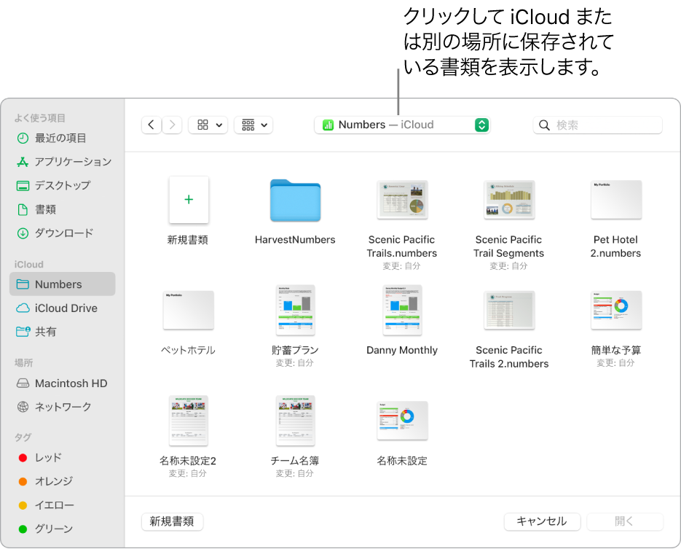The image size is (681, 549).
Task: Select the 簡単な予算 document
Action: pos(616,310)
